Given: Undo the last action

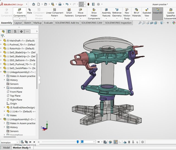Looking at the screenshot, I should (x=67, y=4).
